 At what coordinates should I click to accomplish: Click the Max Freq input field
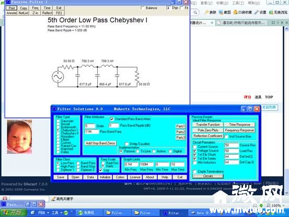tap(146, 165)
